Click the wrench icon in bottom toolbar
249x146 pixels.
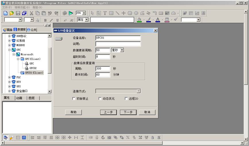point(12,137)
